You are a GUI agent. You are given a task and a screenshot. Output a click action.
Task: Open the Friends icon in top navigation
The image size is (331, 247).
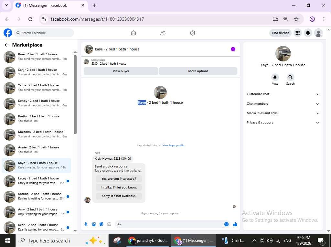pos(163,33)
